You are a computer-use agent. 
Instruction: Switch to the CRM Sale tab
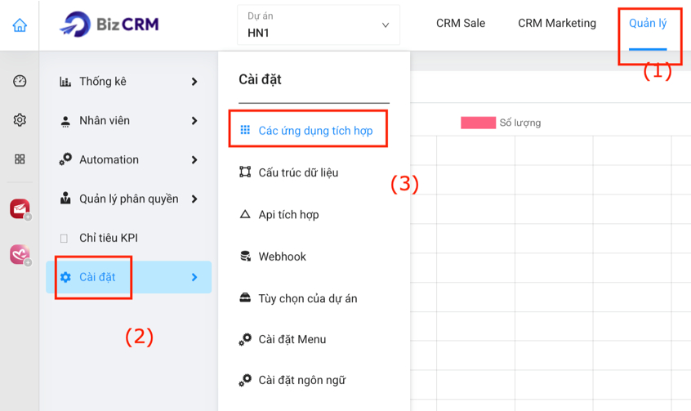pyautogui.click(x=461, y=24)
